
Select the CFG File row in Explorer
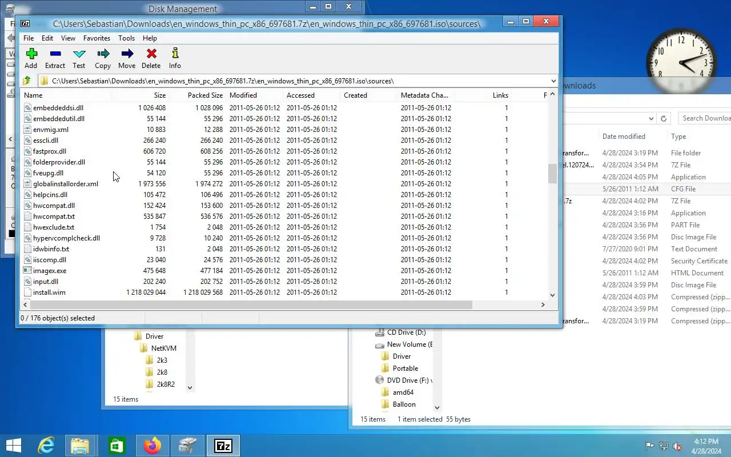(x=646, y=189)
